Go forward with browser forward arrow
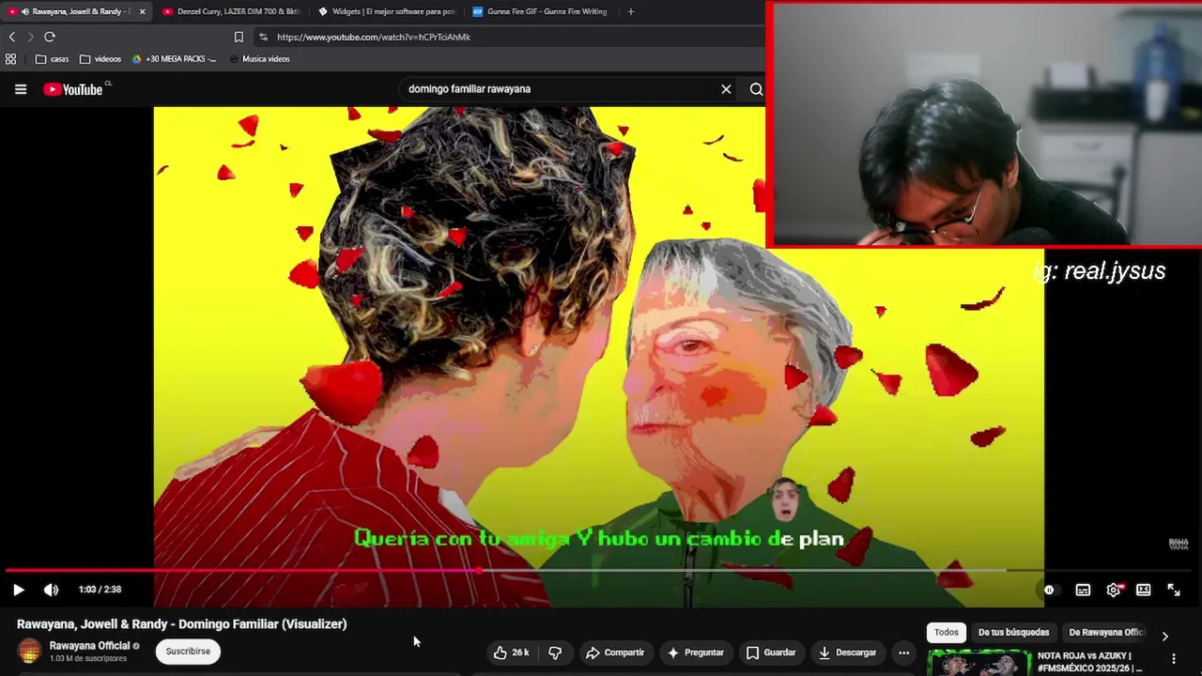1202x676 pixels. tap(30, 37)
